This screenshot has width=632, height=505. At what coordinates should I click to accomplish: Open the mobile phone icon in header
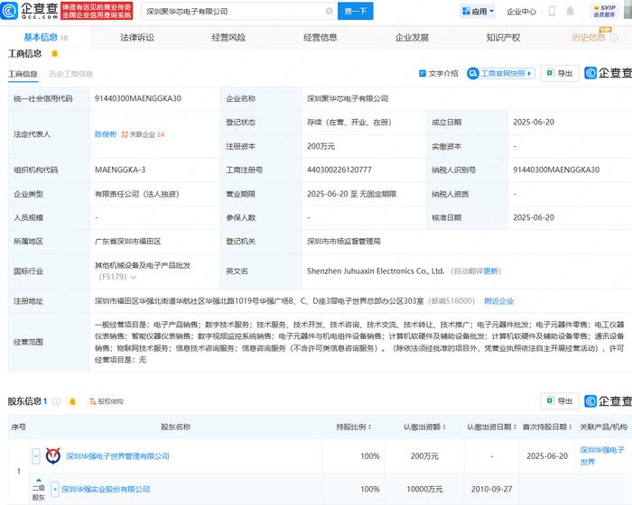click(552, 12)
